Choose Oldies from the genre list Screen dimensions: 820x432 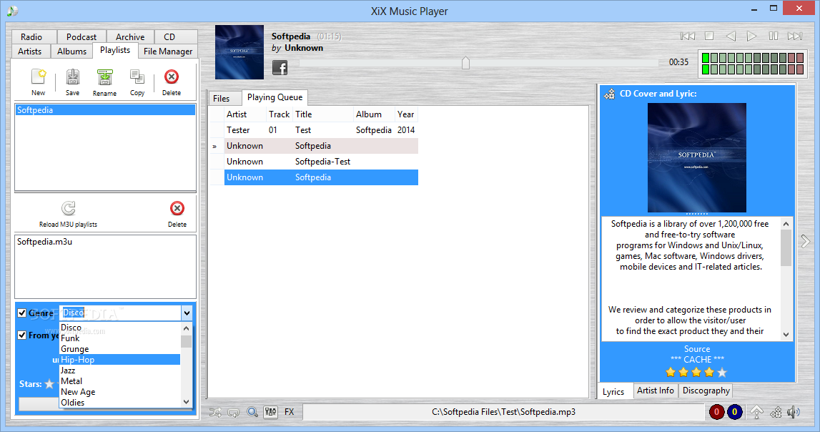coord(120,403)
